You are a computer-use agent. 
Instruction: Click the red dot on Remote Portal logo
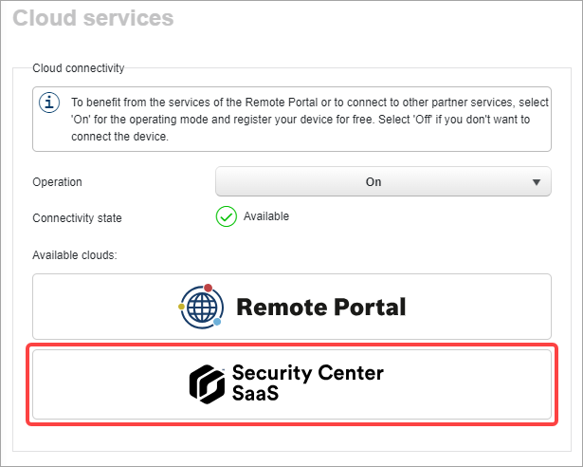tap(208, 288)
